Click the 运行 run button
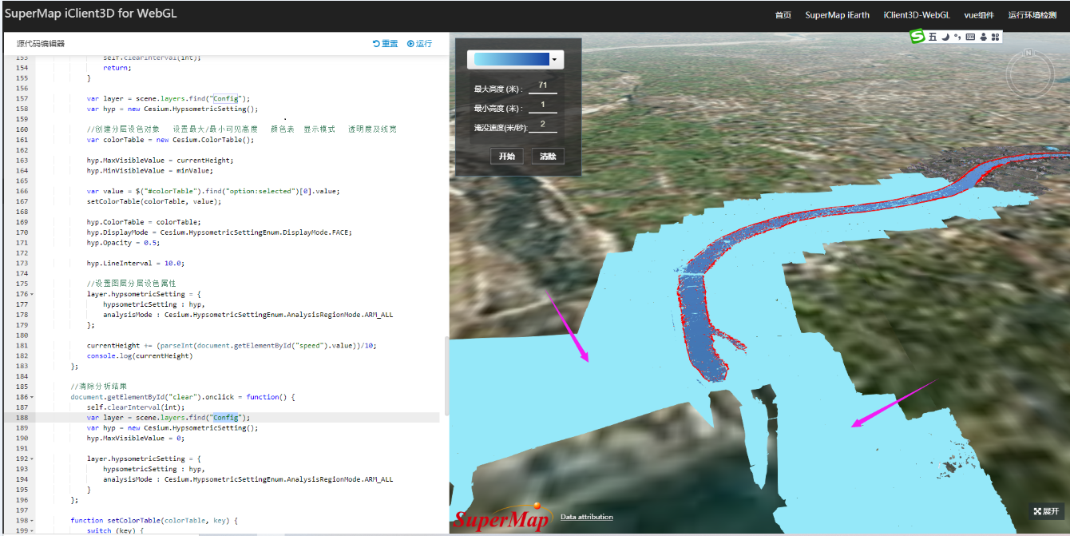Viewport: 1070px width, 536px height. coord(419,44)
